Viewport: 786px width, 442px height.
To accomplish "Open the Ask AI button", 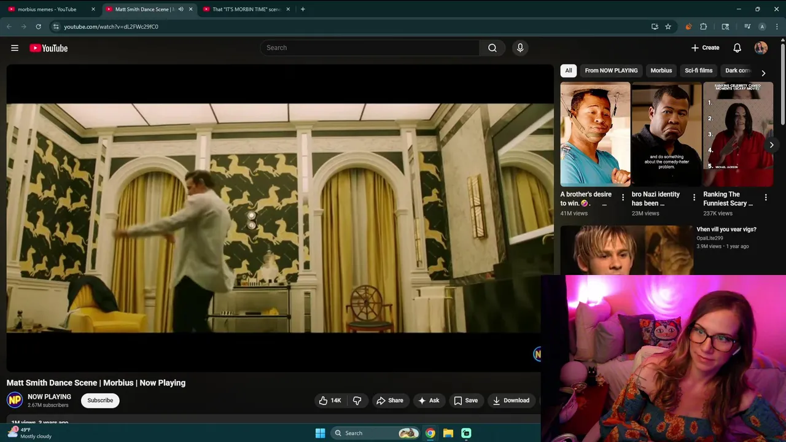I will 429,400.
